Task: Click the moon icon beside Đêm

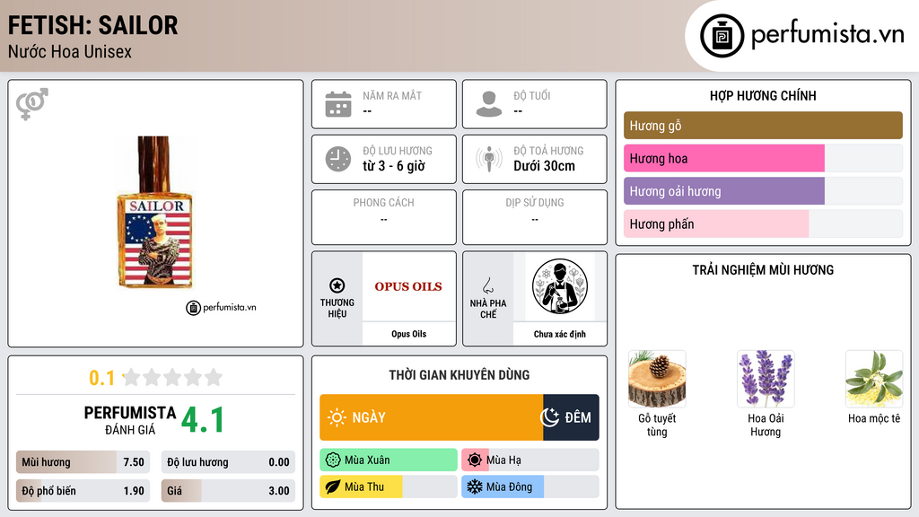Action: (550, 417)
